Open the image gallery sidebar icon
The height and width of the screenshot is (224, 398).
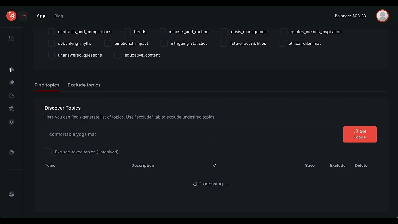pos(12,194)
